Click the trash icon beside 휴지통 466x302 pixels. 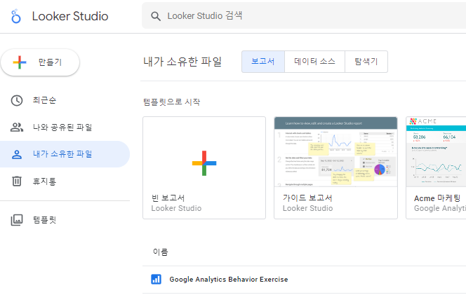click(17, 181)
